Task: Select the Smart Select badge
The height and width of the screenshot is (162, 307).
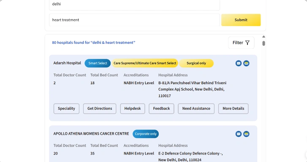Action: 98,63
